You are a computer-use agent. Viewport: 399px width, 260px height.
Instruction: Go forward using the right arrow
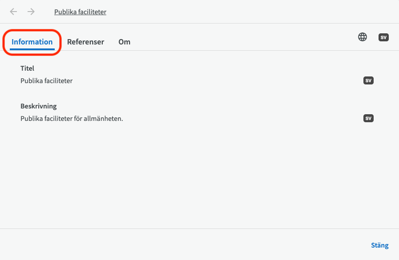point(31,12)
